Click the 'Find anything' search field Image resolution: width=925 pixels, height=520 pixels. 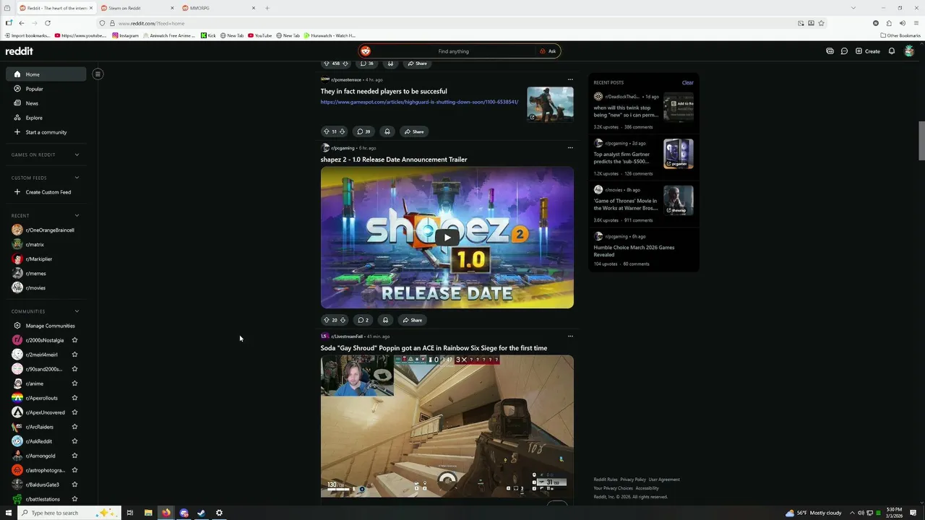pos(453,51)
